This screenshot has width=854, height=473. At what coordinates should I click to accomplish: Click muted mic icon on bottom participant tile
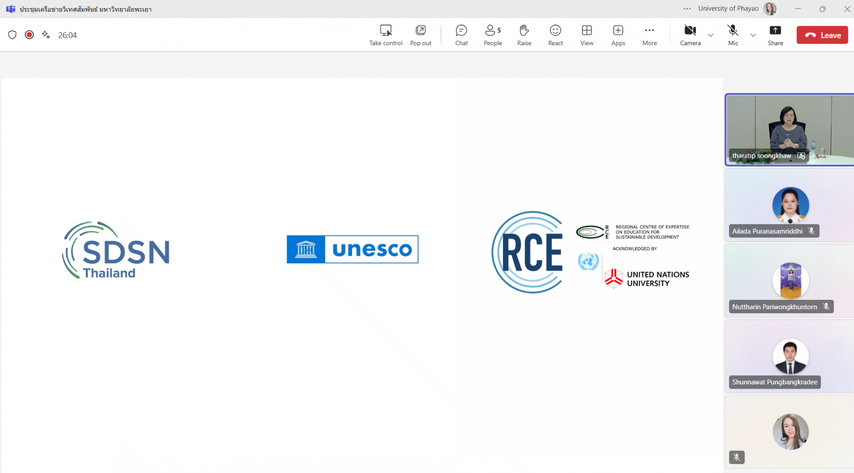737,457
